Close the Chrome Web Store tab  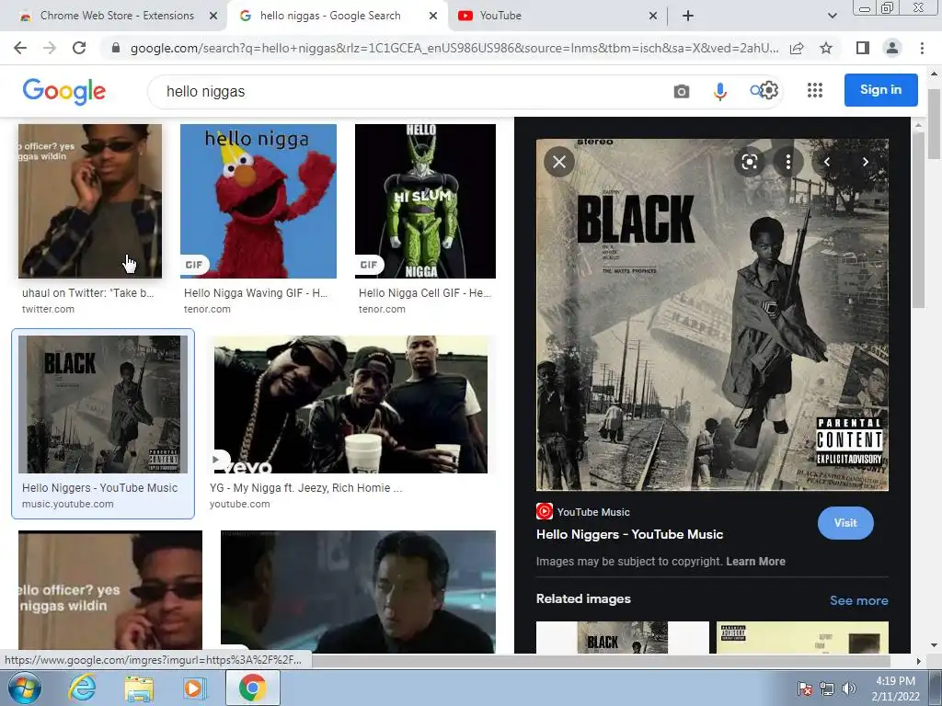[x=213, y=16]
